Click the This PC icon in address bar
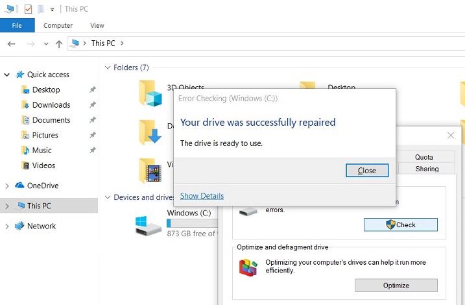465x305 pixels. point(74,43)
